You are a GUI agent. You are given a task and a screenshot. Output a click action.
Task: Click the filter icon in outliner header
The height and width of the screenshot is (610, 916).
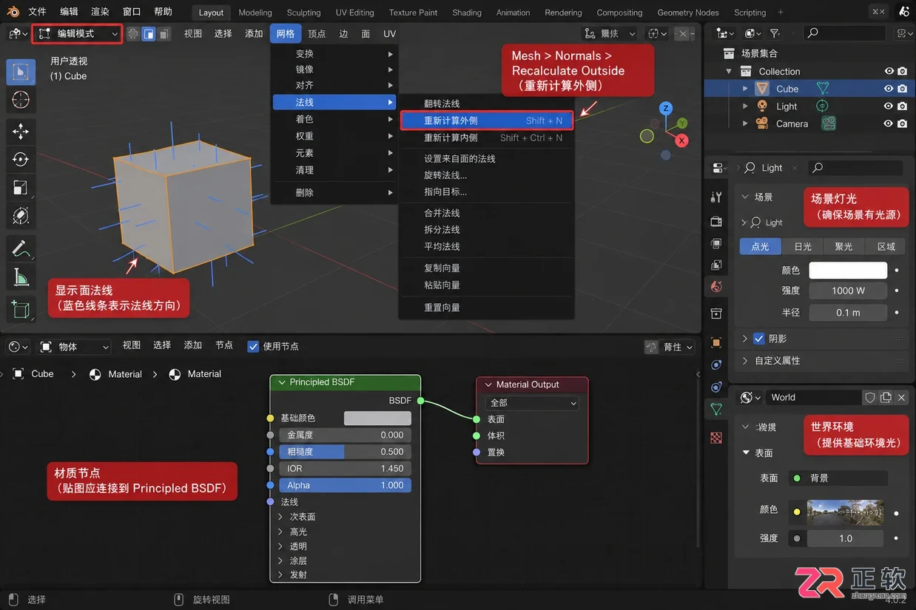775,33
